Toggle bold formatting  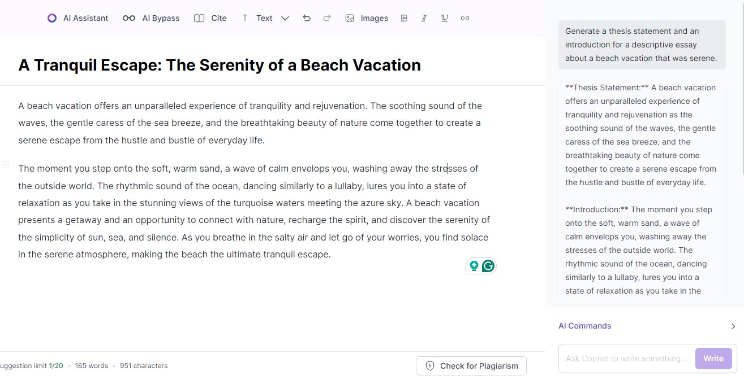coord(404,18)
